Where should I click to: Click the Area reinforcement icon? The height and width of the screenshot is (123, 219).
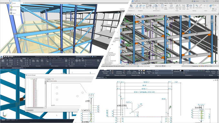(x=150, y=6)
